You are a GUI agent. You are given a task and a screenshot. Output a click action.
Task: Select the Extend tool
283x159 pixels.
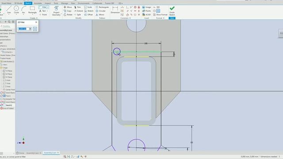78,11
